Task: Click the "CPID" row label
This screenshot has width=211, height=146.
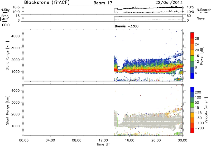Action: click(6, 25)
